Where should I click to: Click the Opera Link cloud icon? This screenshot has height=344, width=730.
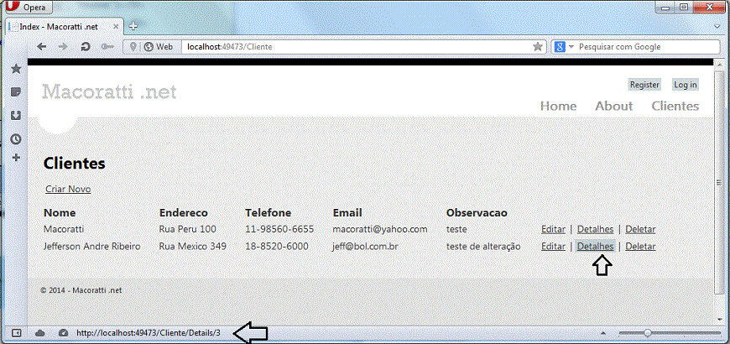40,333
